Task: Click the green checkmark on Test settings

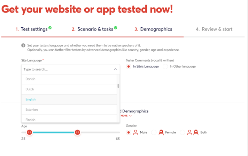Action: pos(50,28)
